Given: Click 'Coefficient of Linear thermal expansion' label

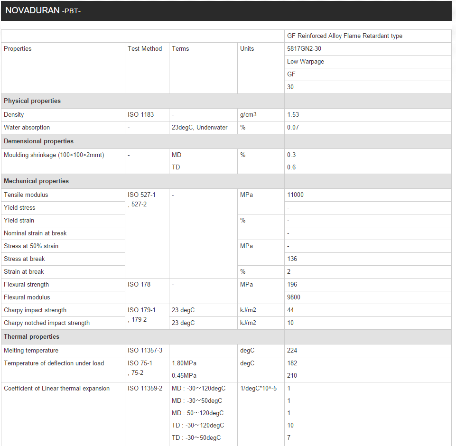Looking at the screenshot, I should click(57, 388).
